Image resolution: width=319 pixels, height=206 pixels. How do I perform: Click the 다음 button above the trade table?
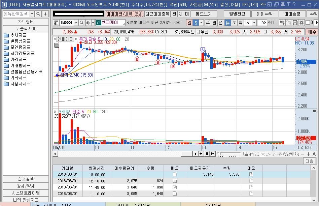tap(310, 161)
